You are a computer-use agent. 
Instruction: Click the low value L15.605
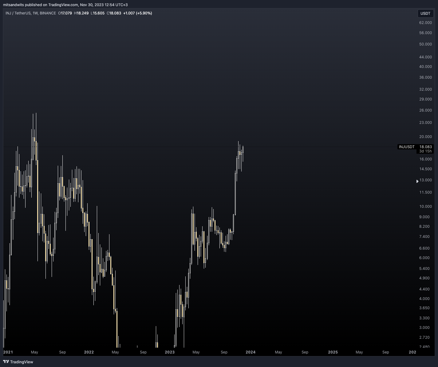[x=97, y=13]
